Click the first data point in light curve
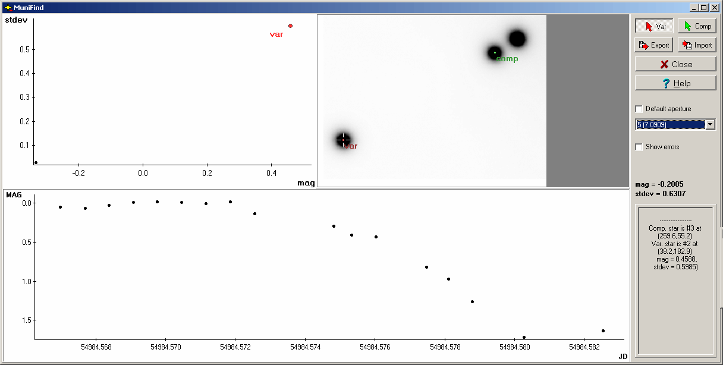 pyautogui.click(x=60, y=207)
